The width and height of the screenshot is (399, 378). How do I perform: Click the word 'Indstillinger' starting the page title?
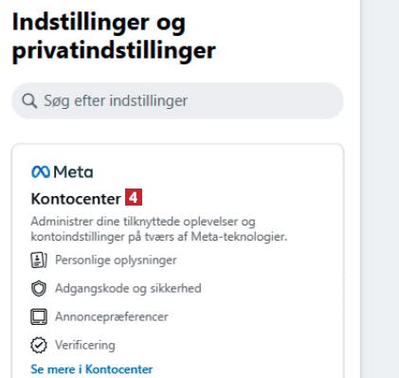(81, 23)
